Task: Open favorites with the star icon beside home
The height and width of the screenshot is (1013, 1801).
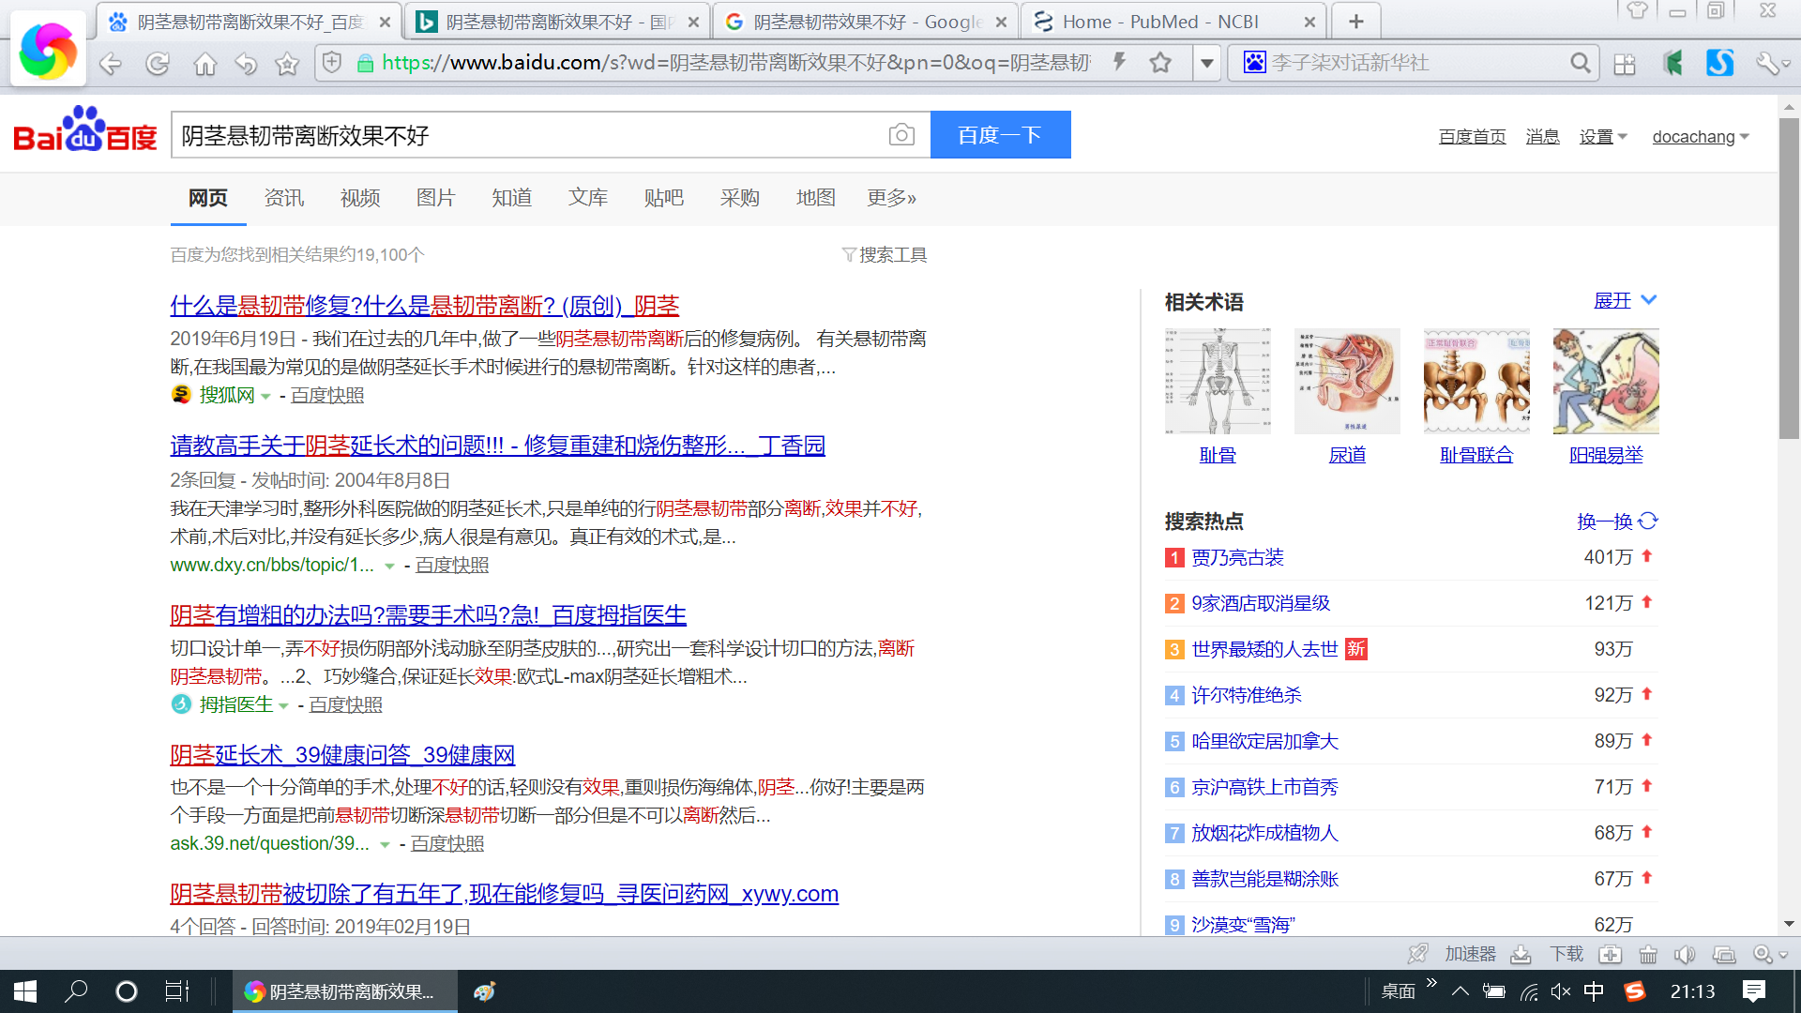Action: click(287, 64)
